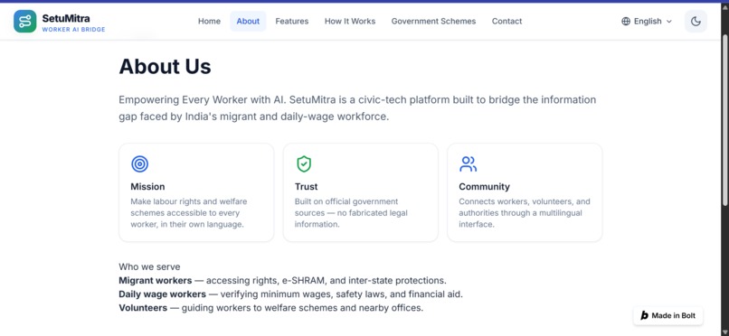Click the Bolt logo icon in badge

[644, 315]
